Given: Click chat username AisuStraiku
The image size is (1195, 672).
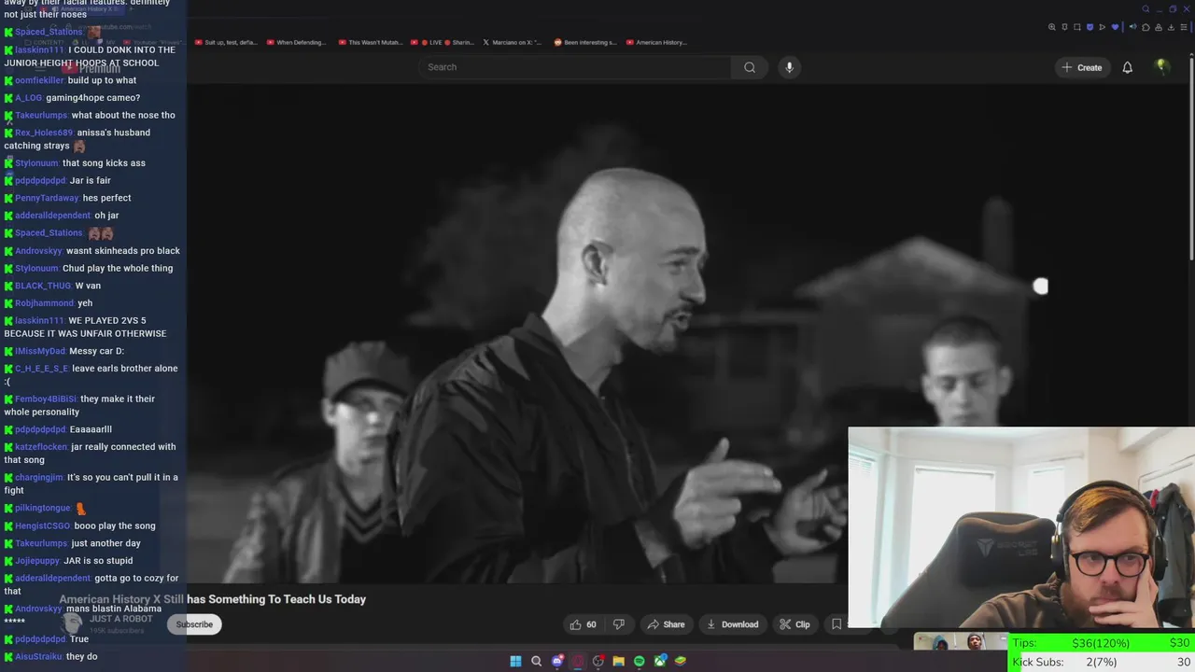Looking at the screenshot, I should [x=38, y=656].
